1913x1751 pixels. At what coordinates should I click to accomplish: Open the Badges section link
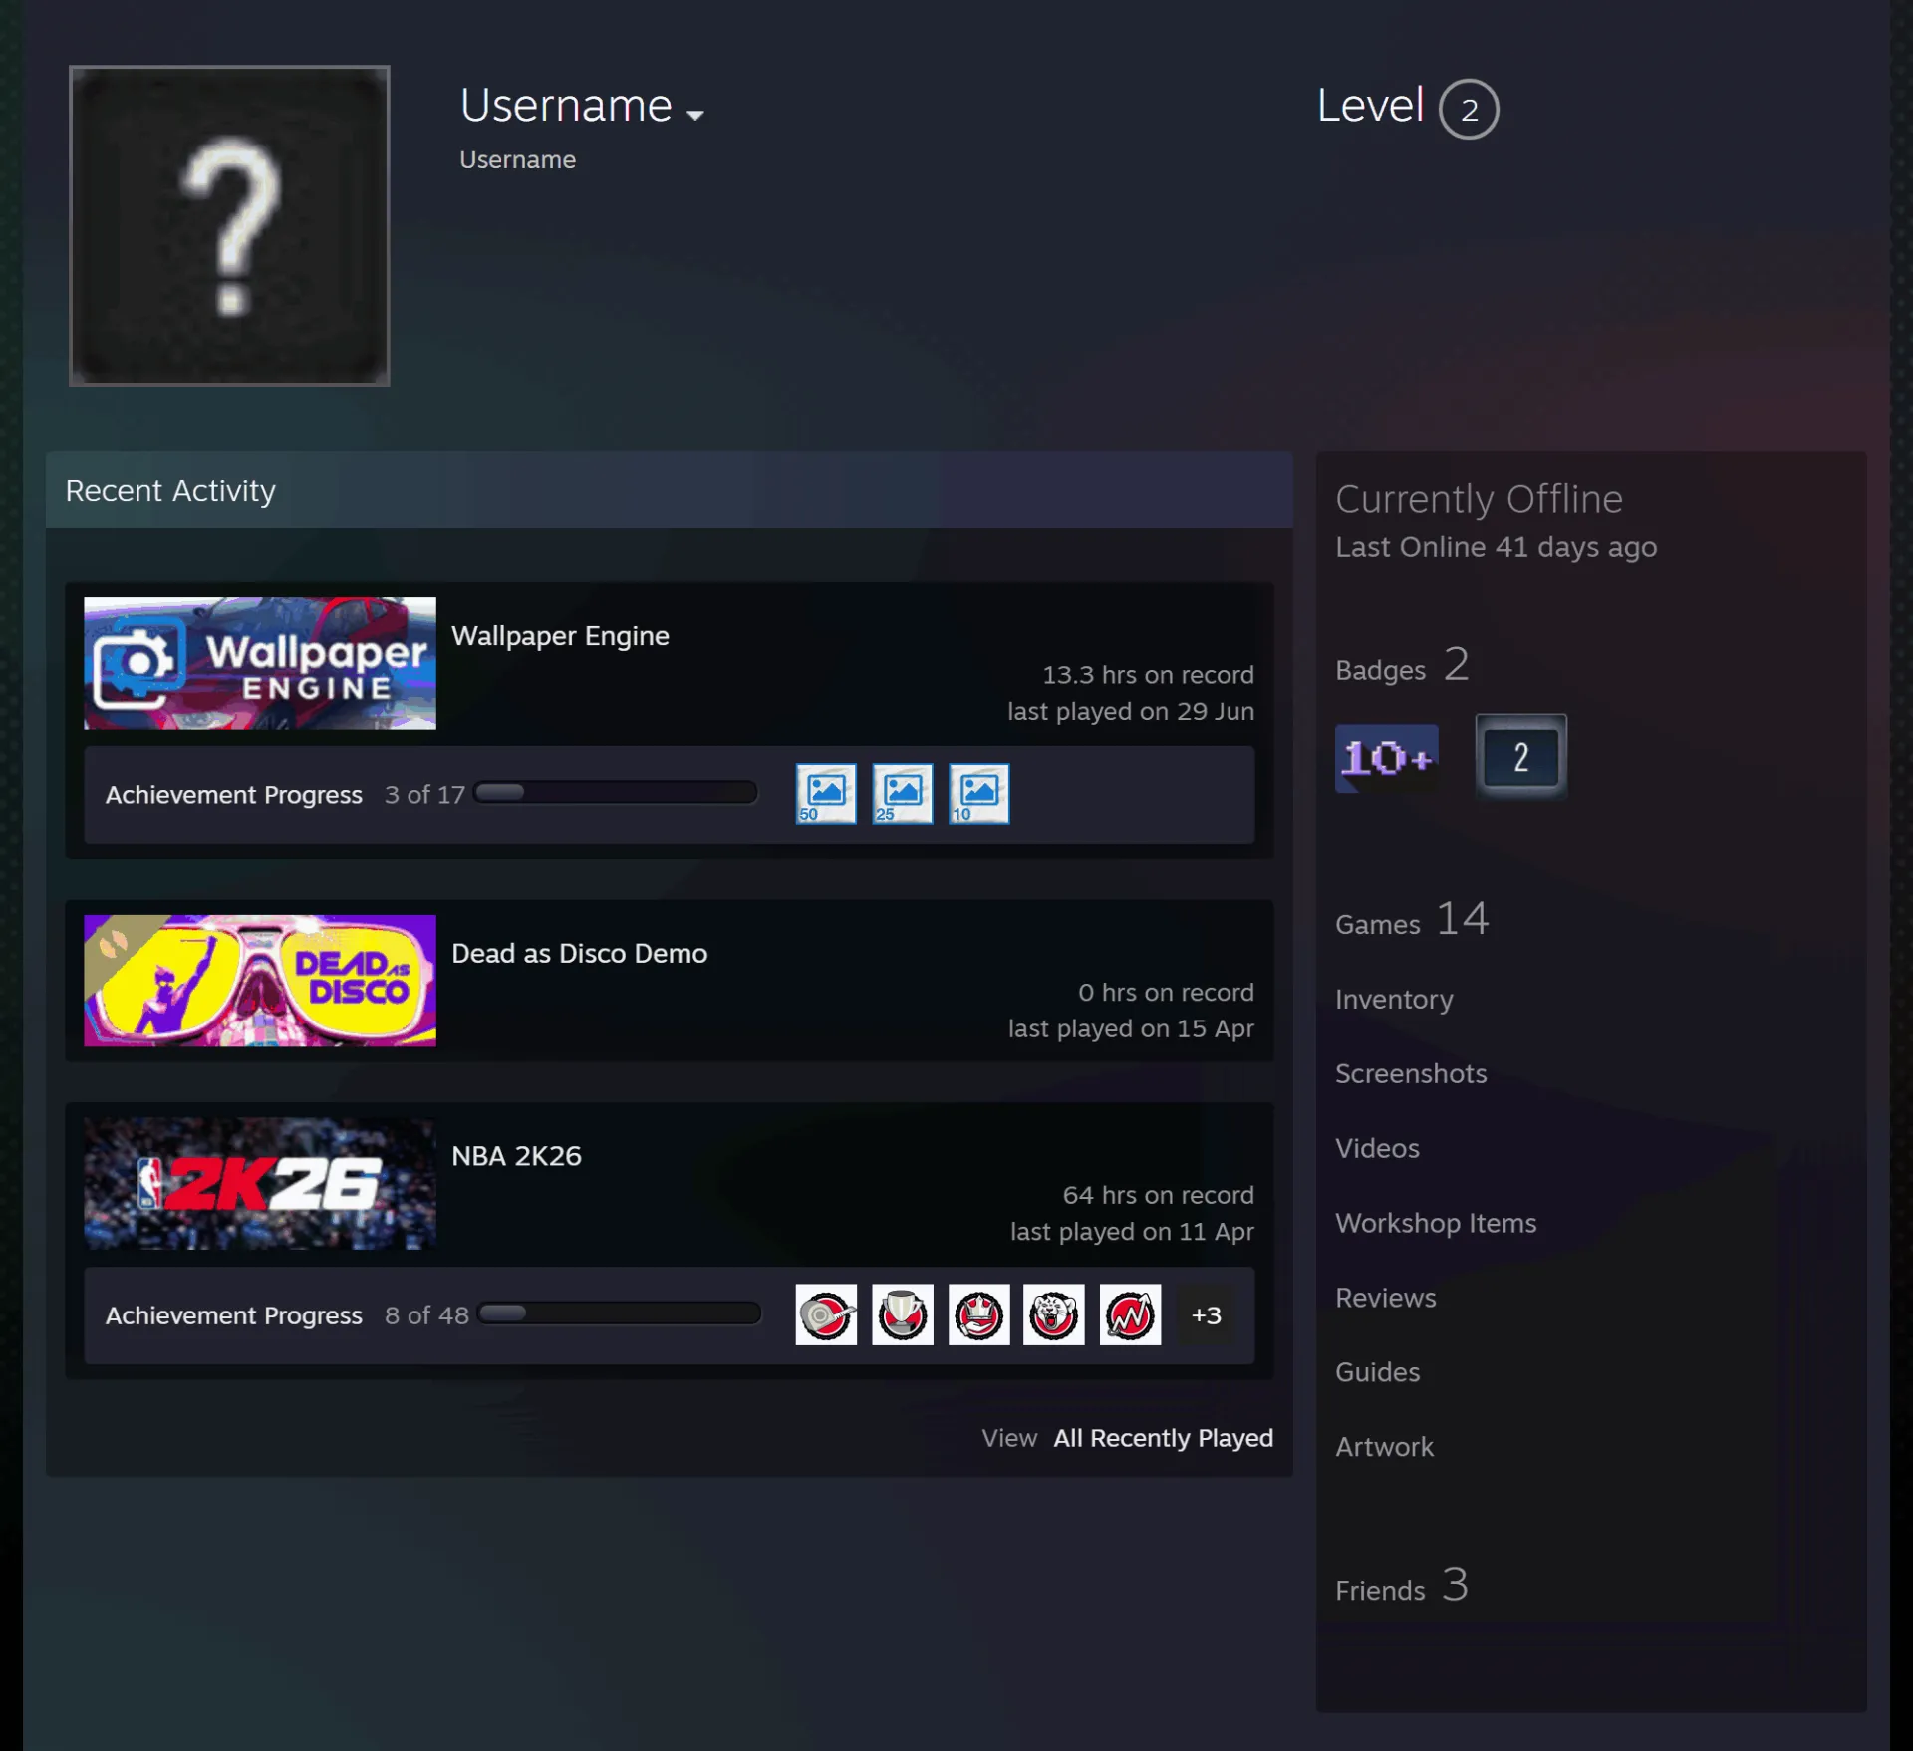click(x=1402, y=666)
